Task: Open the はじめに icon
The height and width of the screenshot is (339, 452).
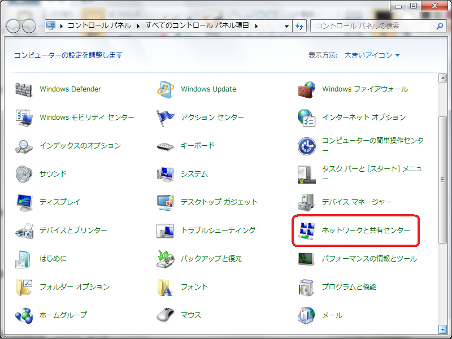Action: pyautogui.click(x=23, y=259)
